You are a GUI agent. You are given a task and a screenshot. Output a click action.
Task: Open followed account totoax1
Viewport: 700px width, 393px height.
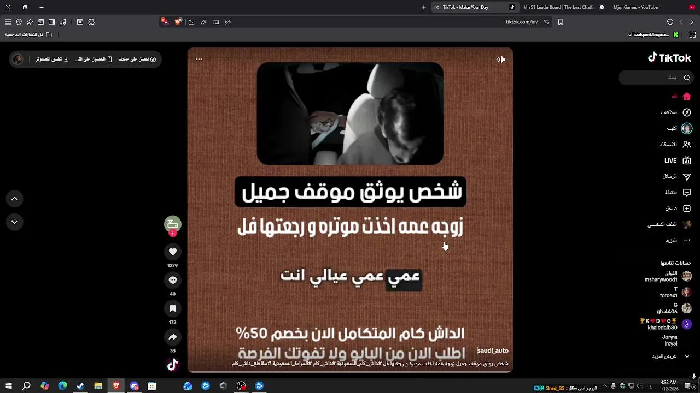coord(675,293)
